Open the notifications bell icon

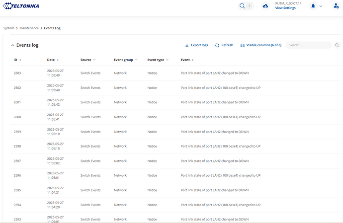313,6
